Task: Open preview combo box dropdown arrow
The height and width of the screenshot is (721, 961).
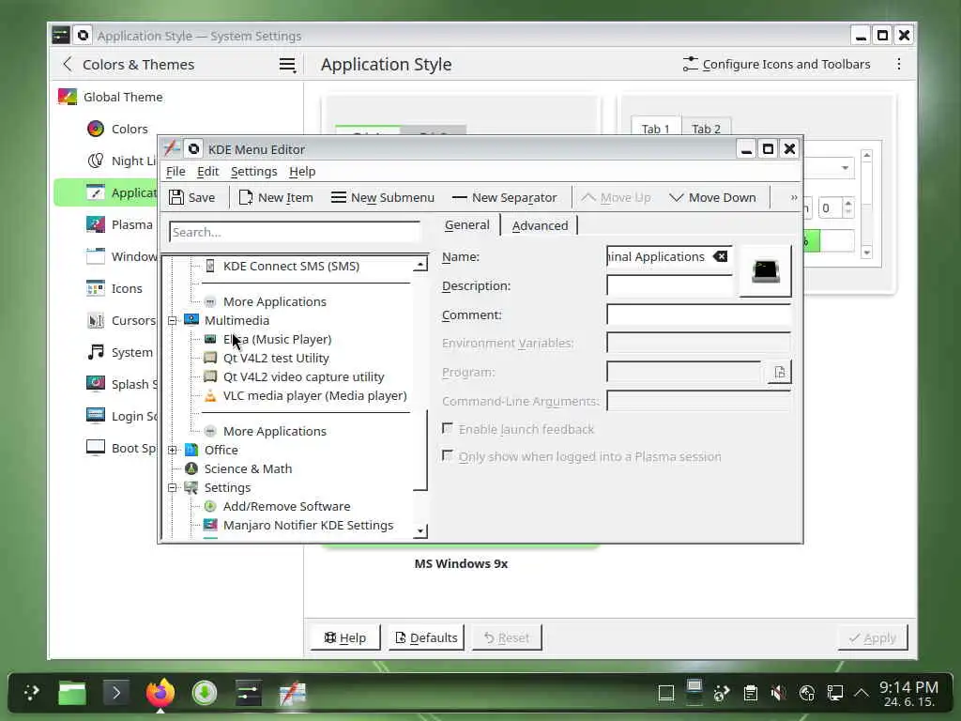Action: 845,168
